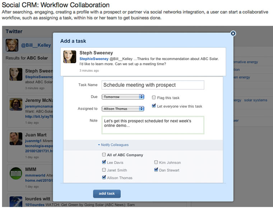Viewport: 273px width, 208px height.
Task: Open juanmtg1 username link
Action: tap(33, 141)
